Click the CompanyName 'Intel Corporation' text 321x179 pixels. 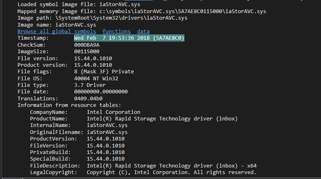click(x=113, y=112)
